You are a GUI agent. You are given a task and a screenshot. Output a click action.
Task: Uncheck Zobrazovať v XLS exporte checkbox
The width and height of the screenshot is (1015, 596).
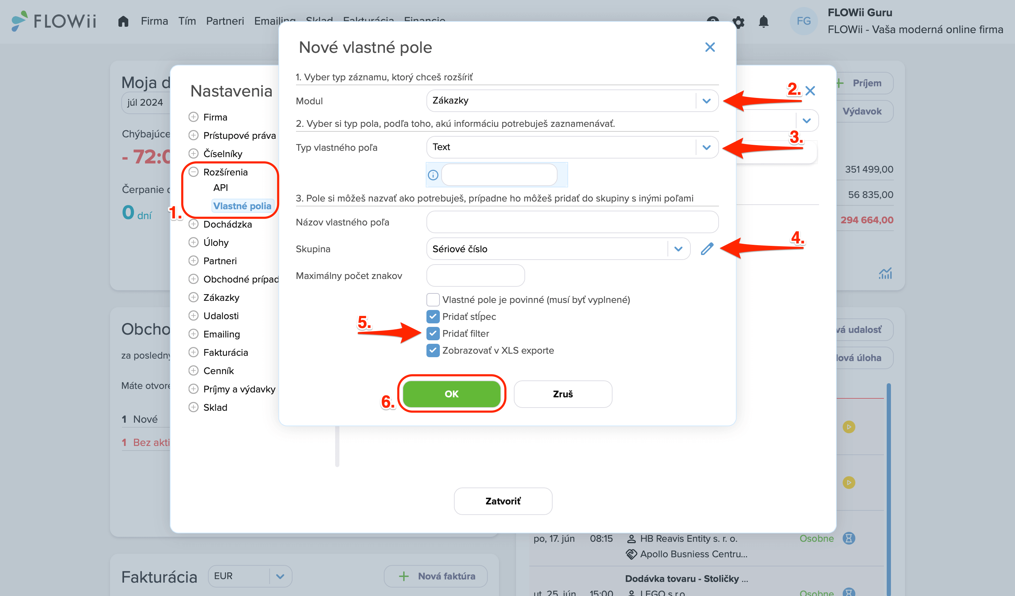(x=432, y=350)
